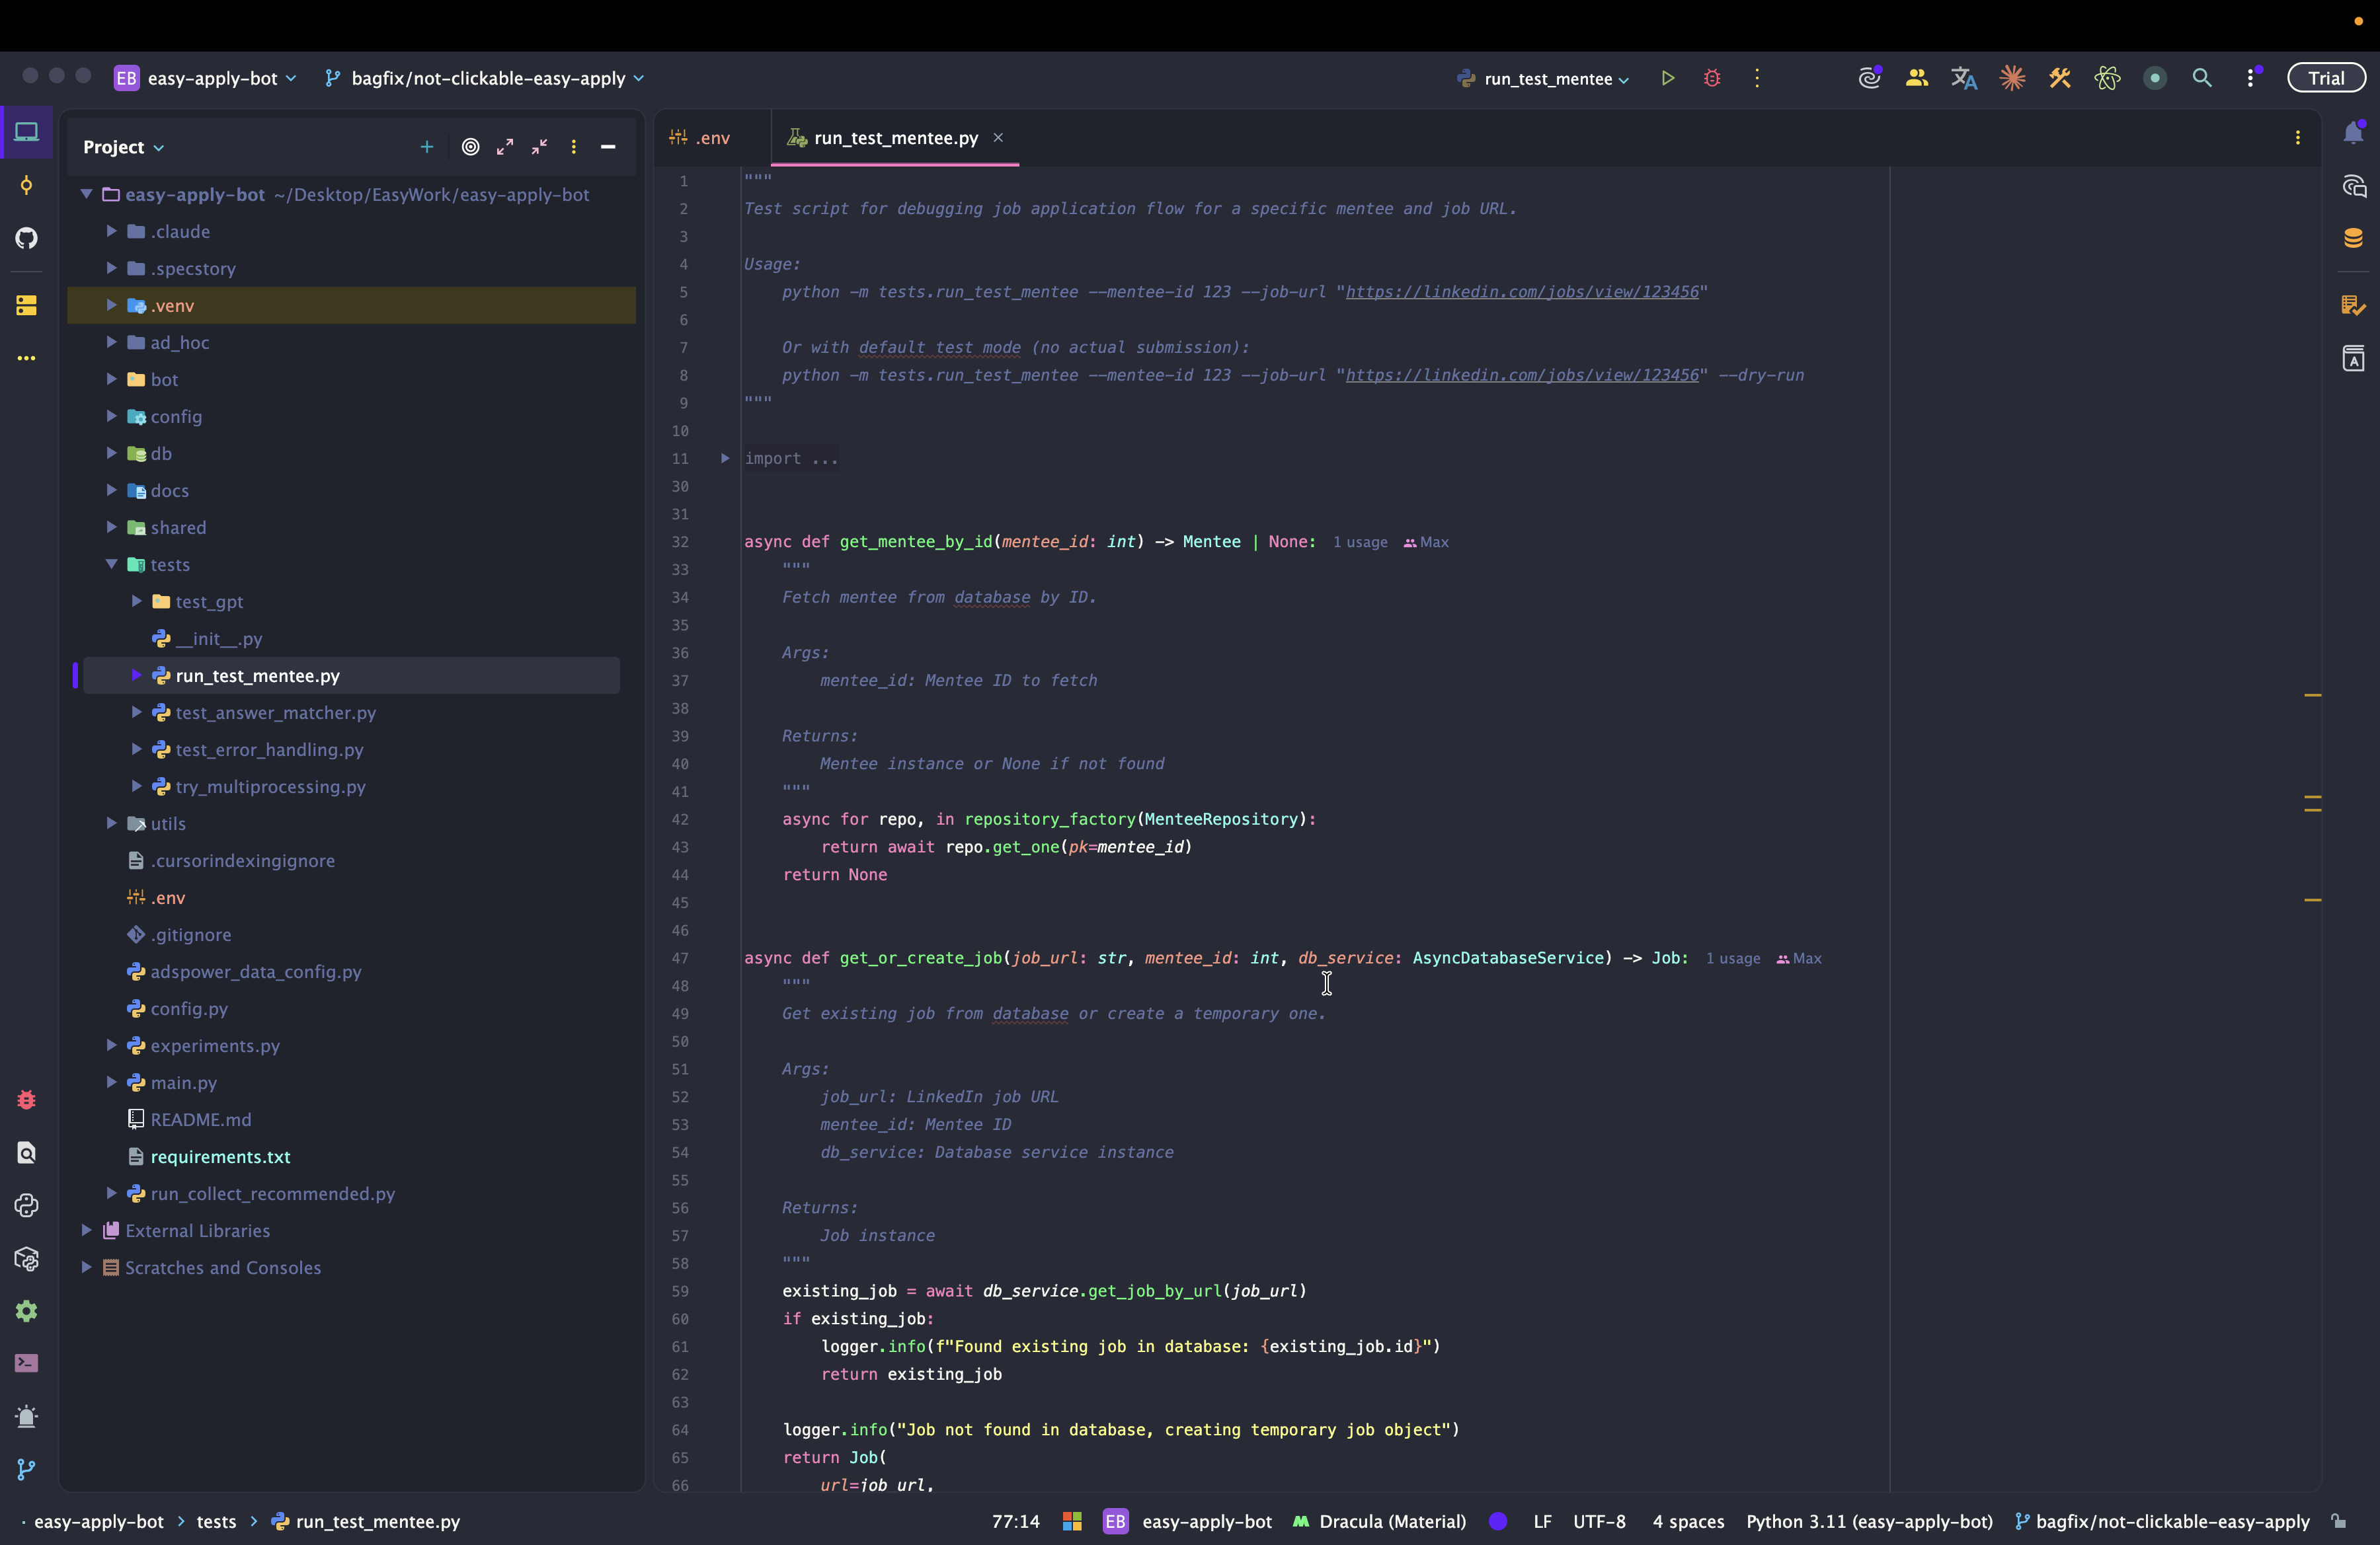2380x1545 pixels.
Task: Run the run_test_mentee configuration
Action: pos(1667,78)
